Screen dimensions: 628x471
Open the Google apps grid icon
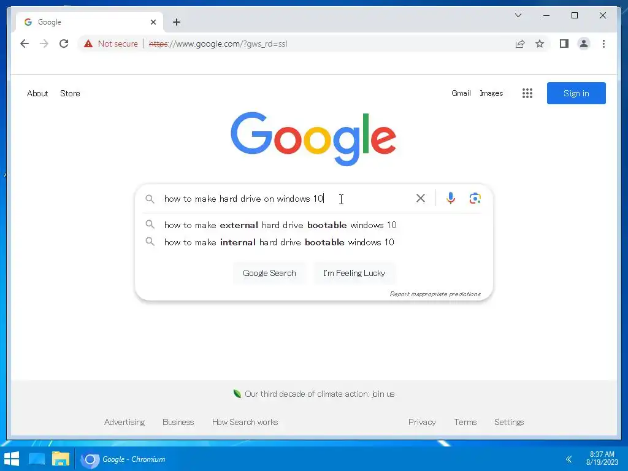click(x=527, y=93)
